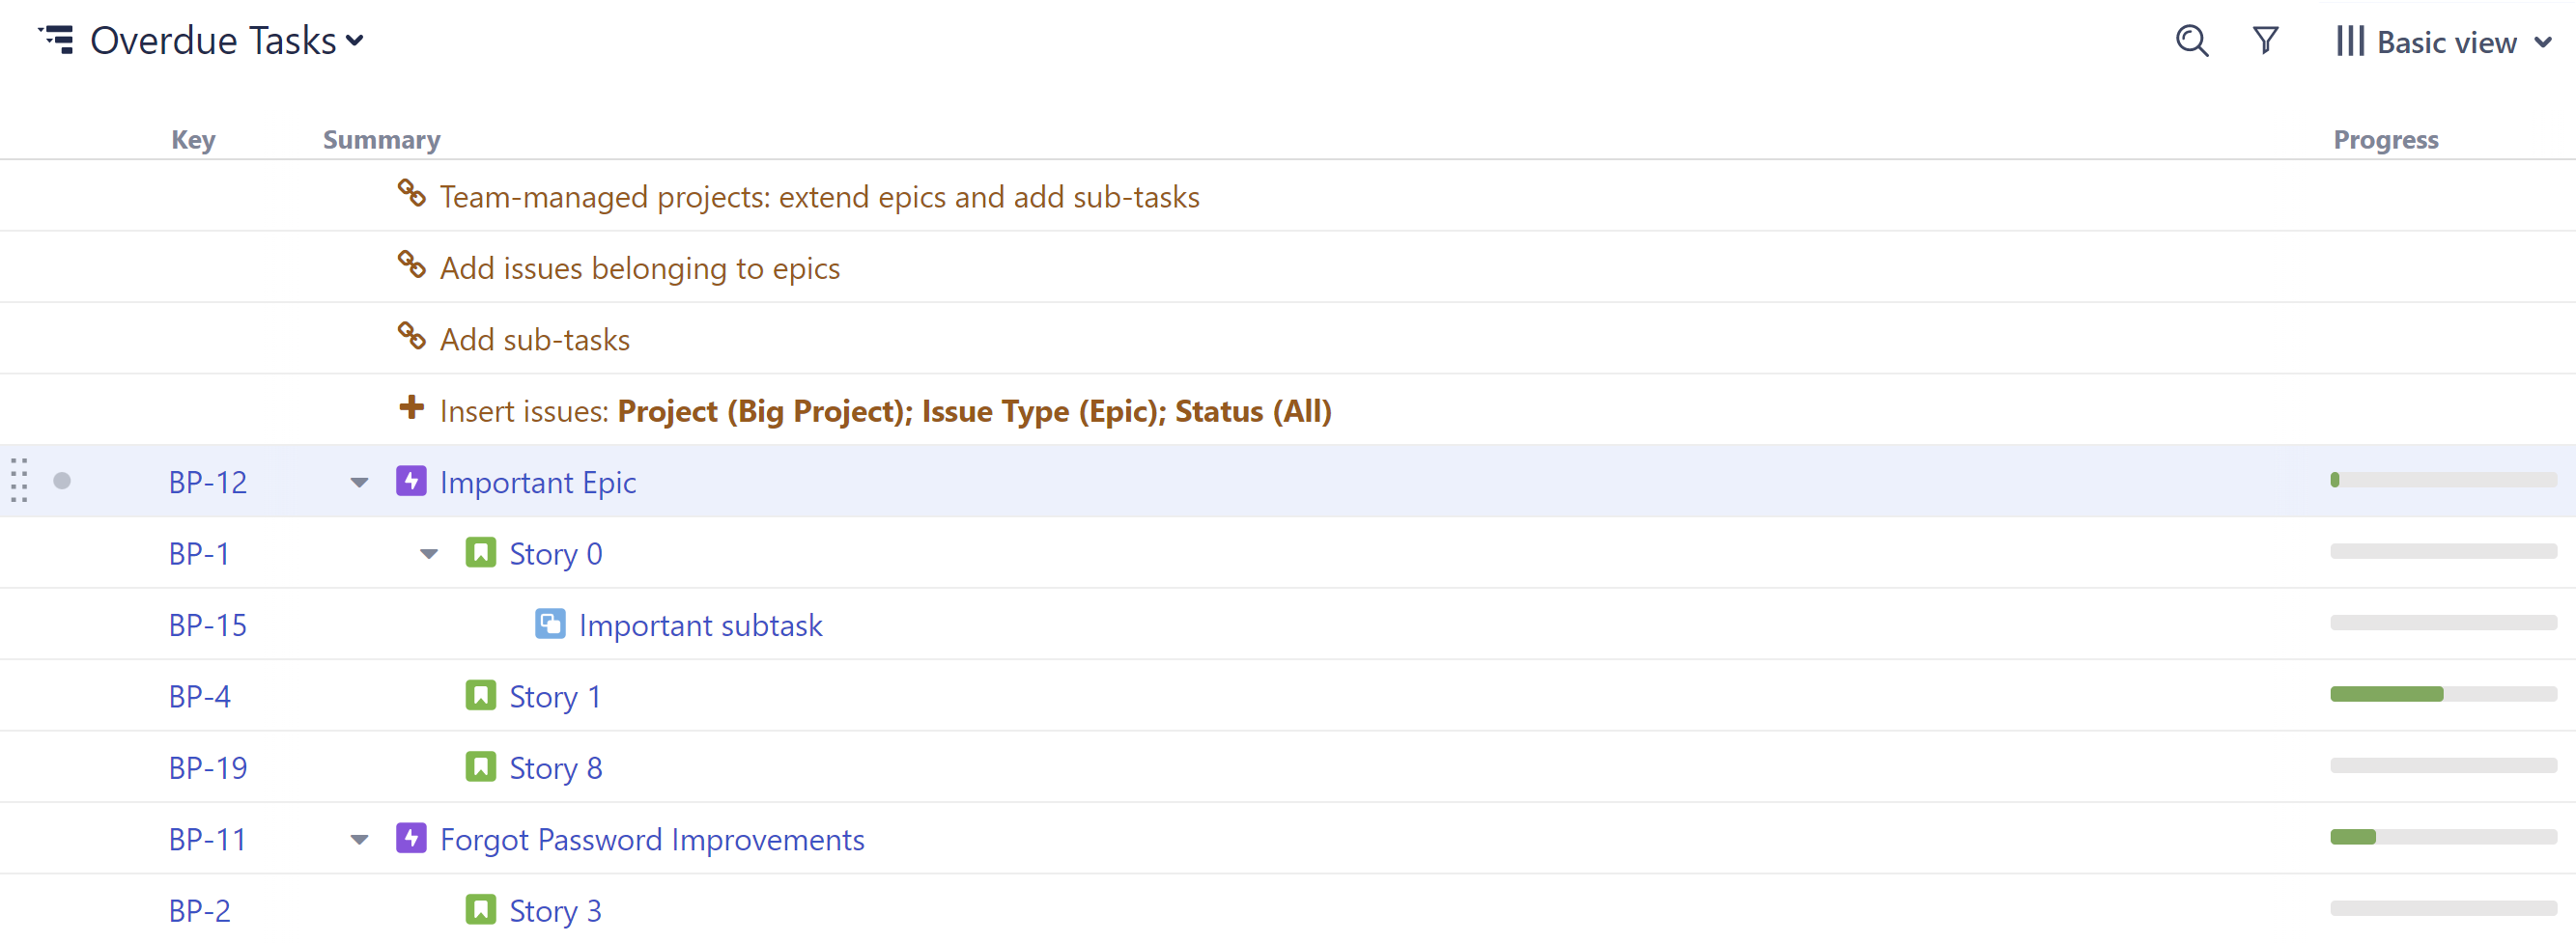Click the link icon before Add sub-tasks
The height and width of the screenshot is (943, 2576).
411,338
